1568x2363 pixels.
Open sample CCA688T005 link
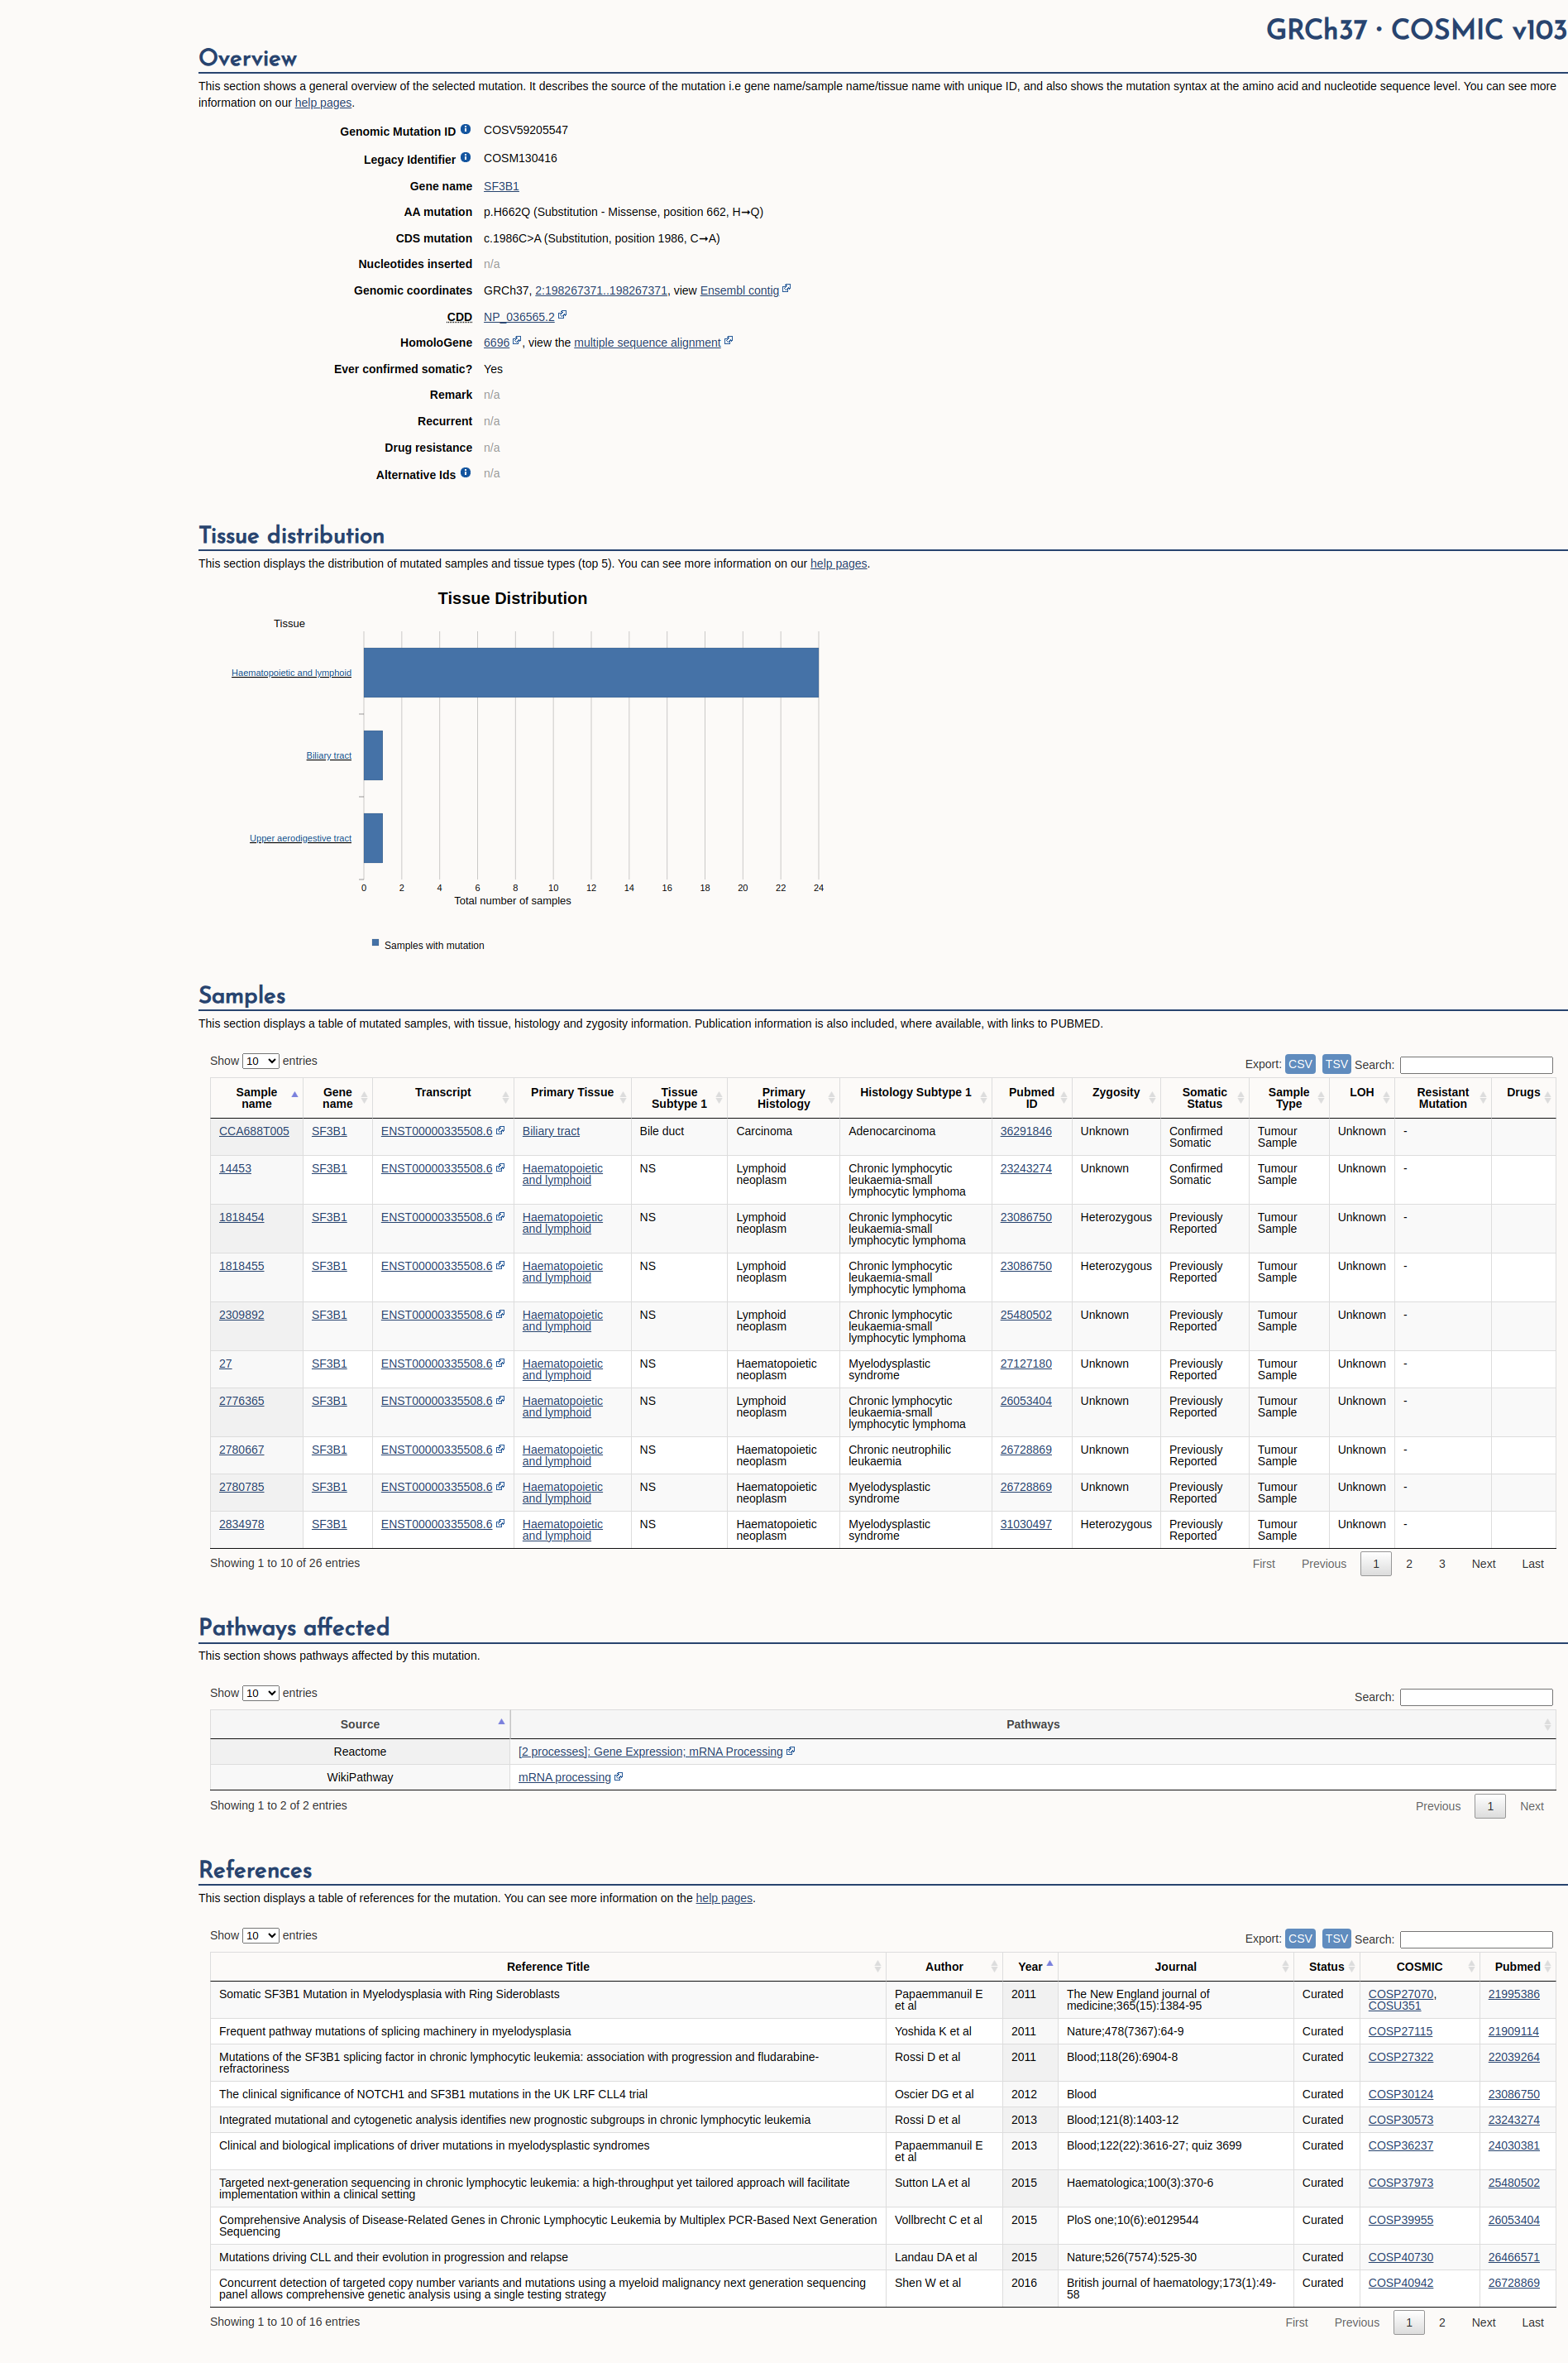click(254, 1132)
